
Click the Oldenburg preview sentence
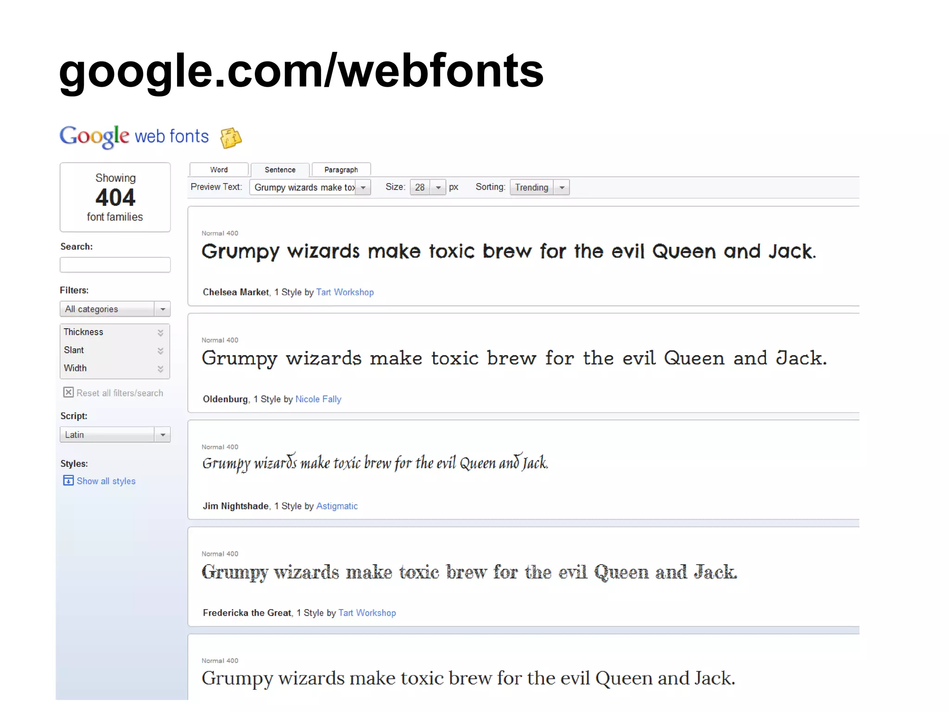514,359
